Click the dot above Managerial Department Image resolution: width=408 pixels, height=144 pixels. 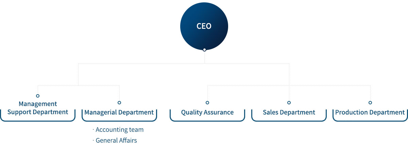tap(119, 102)
